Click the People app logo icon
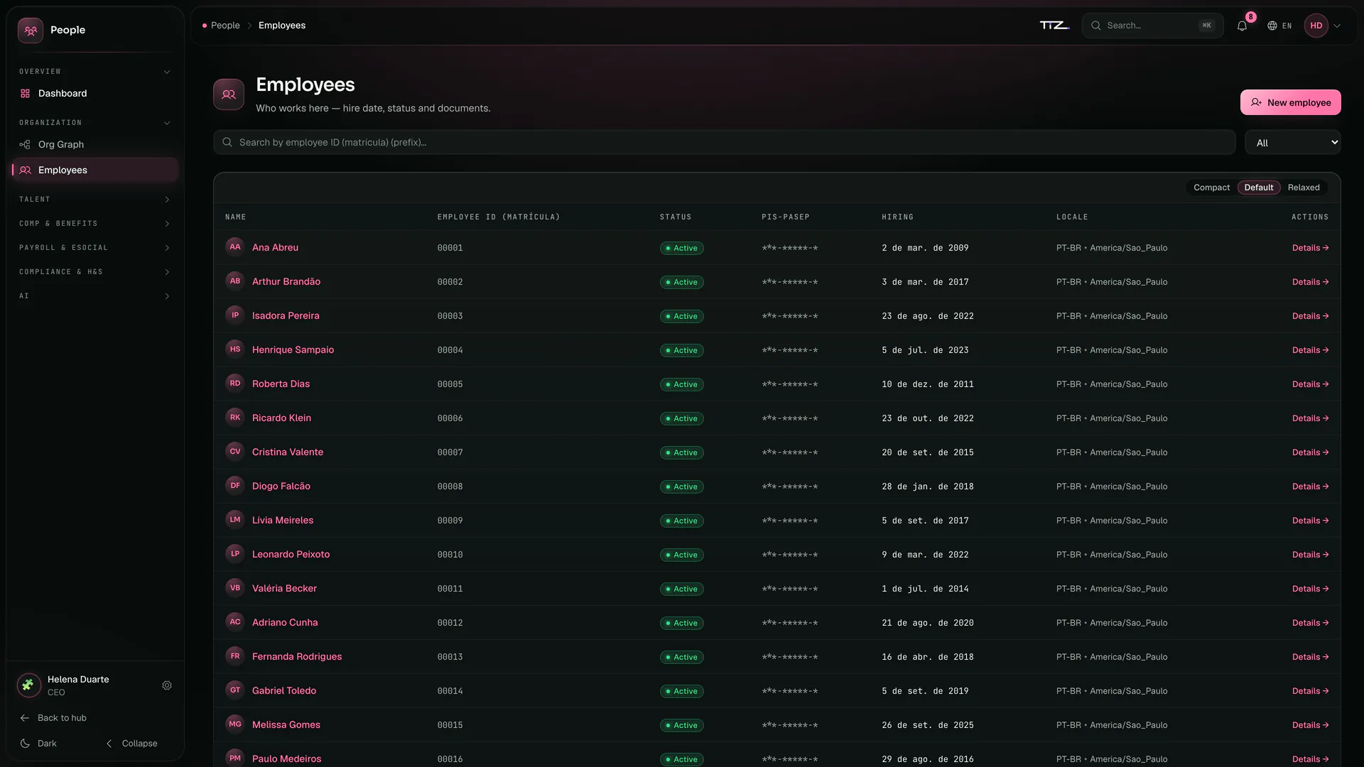Screen dimensions: 1364x767 pyautogui.click(x=31, y=31)
